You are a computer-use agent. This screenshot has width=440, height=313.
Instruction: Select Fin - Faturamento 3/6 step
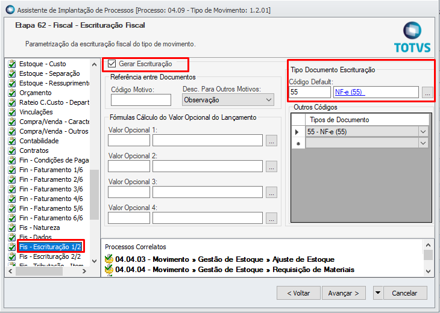51,189
